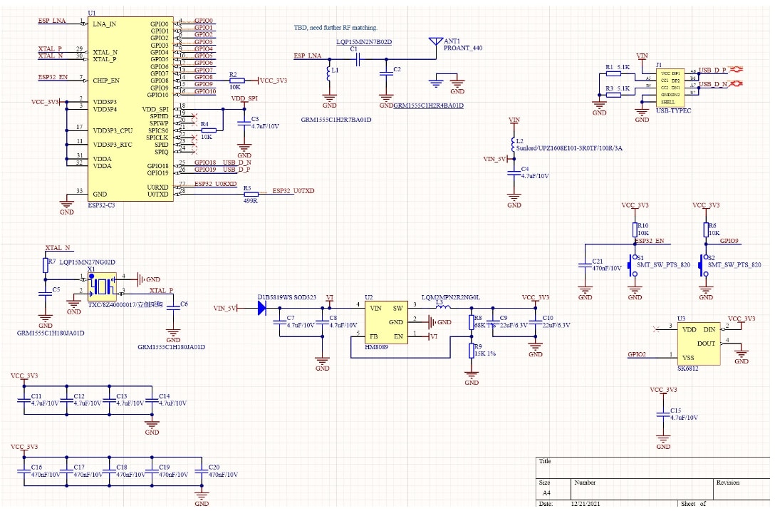Click the Title field in title block

coord(546,461)
